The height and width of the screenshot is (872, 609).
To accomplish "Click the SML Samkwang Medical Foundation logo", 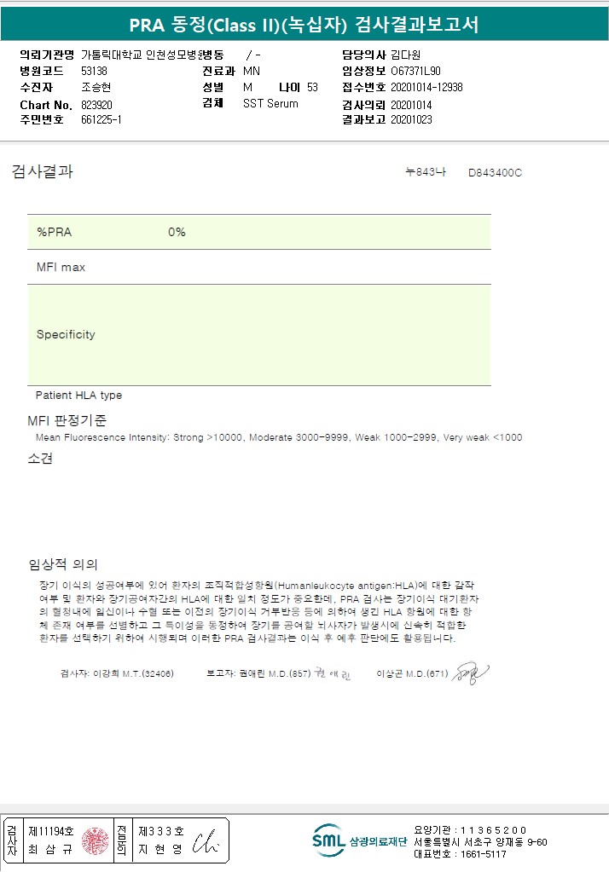I will click(360, 840).
